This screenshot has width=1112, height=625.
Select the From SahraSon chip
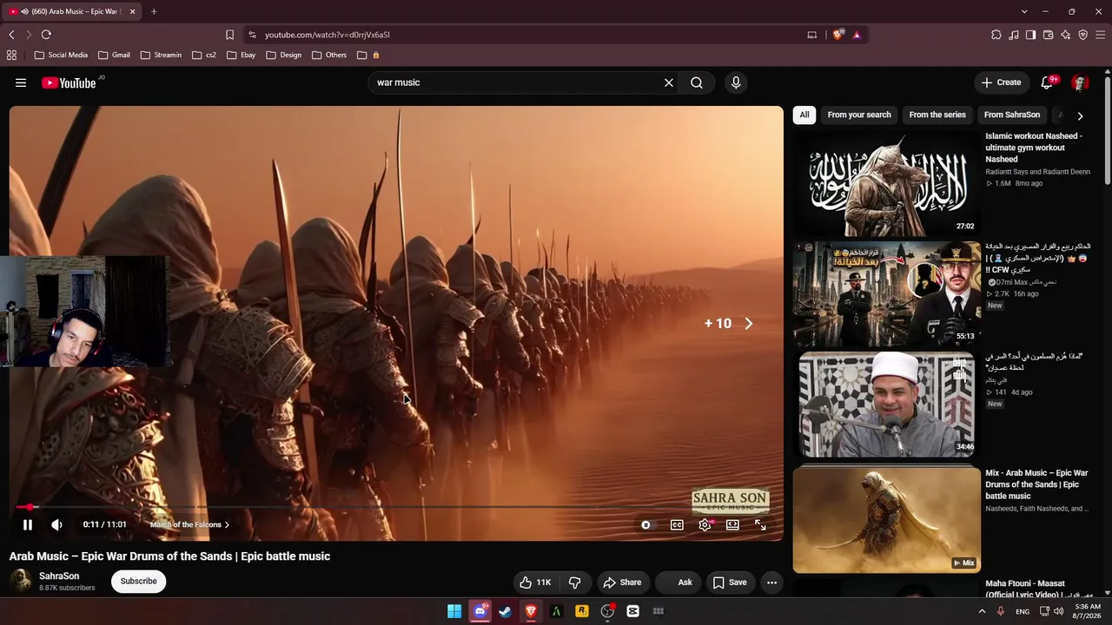pyautogui.click(x=1012, y=115)
